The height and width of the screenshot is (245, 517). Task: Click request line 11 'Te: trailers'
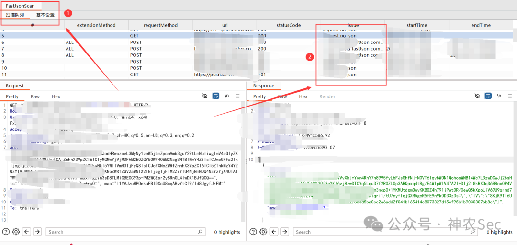point(24,208)
